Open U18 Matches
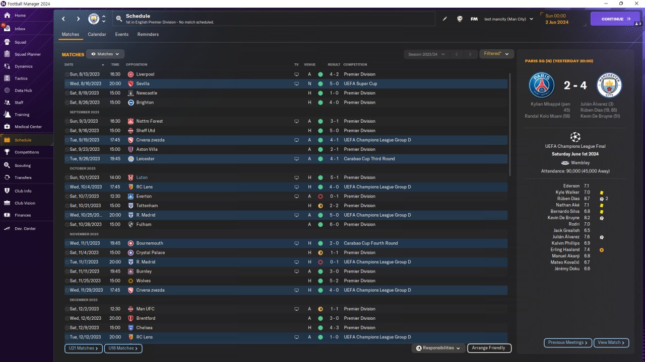This screenshot has width=645, height=362. [x=123, y=348]
